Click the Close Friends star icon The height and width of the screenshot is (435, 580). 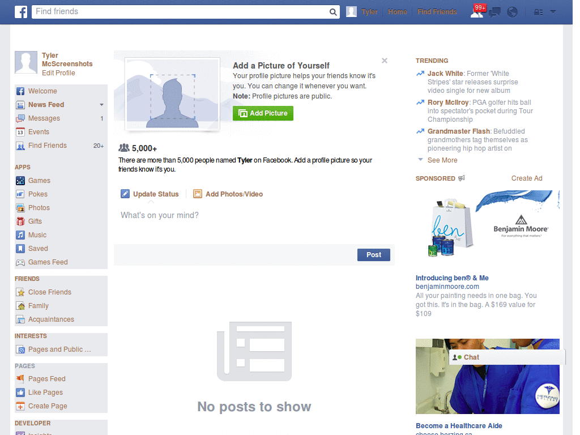pos(20,292)
